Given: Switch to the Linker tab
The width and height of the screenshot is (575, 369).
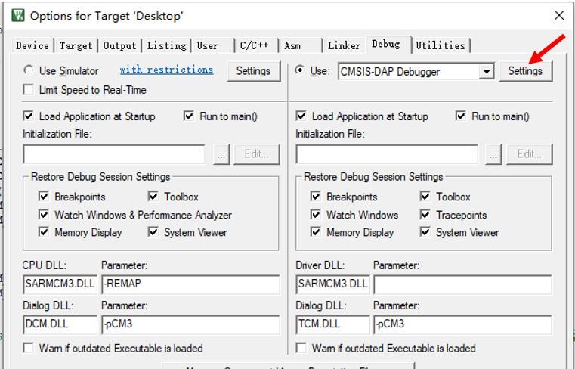Looking at the screenshot, I should coord(344,45).
